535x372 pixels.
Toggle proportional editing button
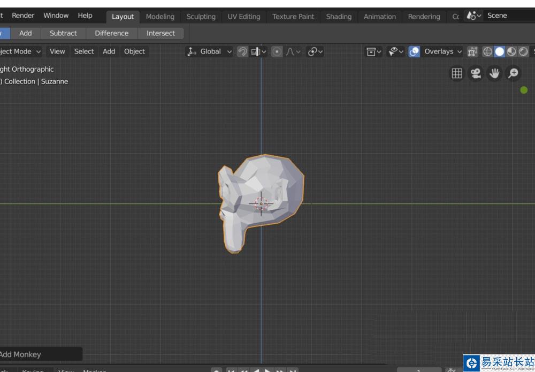pos(277,51)
